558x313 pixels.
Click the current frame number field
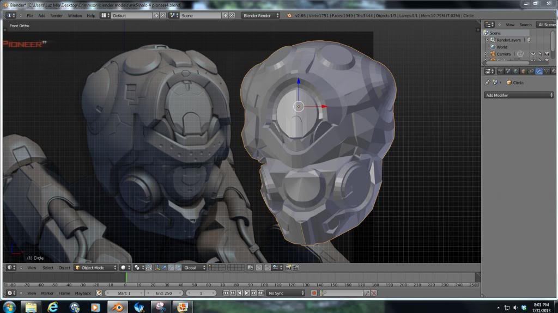click(201, 293)
